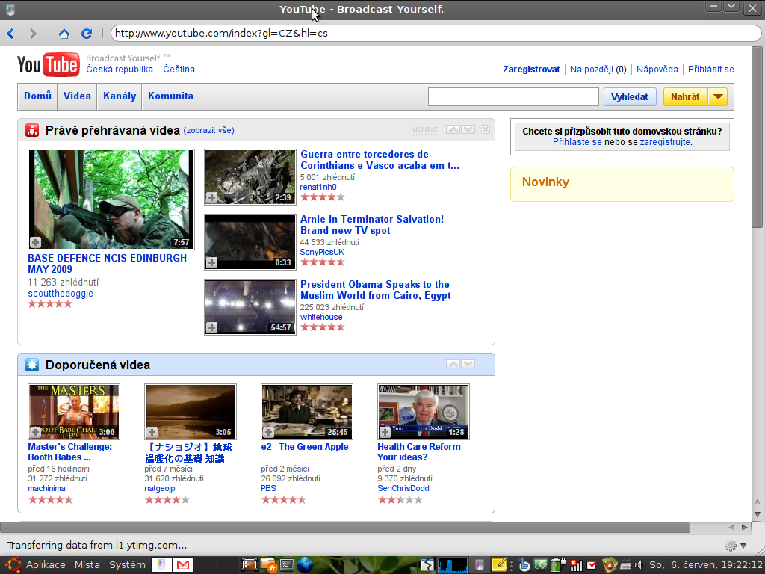Open the Health Care Reform video thumbnail
This screenshot has width=765, height=574.
(x=424, y=412)
